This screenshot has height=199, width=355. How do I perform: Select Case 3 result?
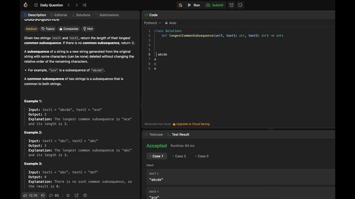click(202, 156)
